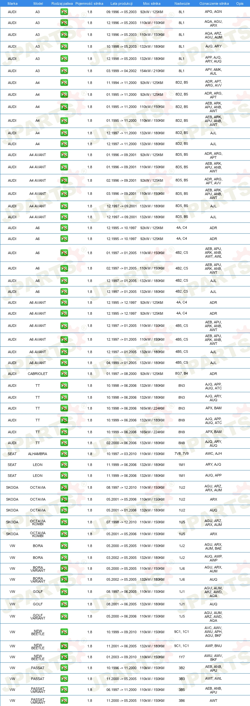Click production years '11.1994 -> 11.2000'
This screenshot has height=706, width=250.
pos(121,83)
